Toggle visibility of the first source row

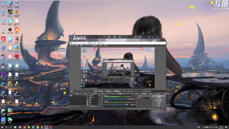coord(99,95)
